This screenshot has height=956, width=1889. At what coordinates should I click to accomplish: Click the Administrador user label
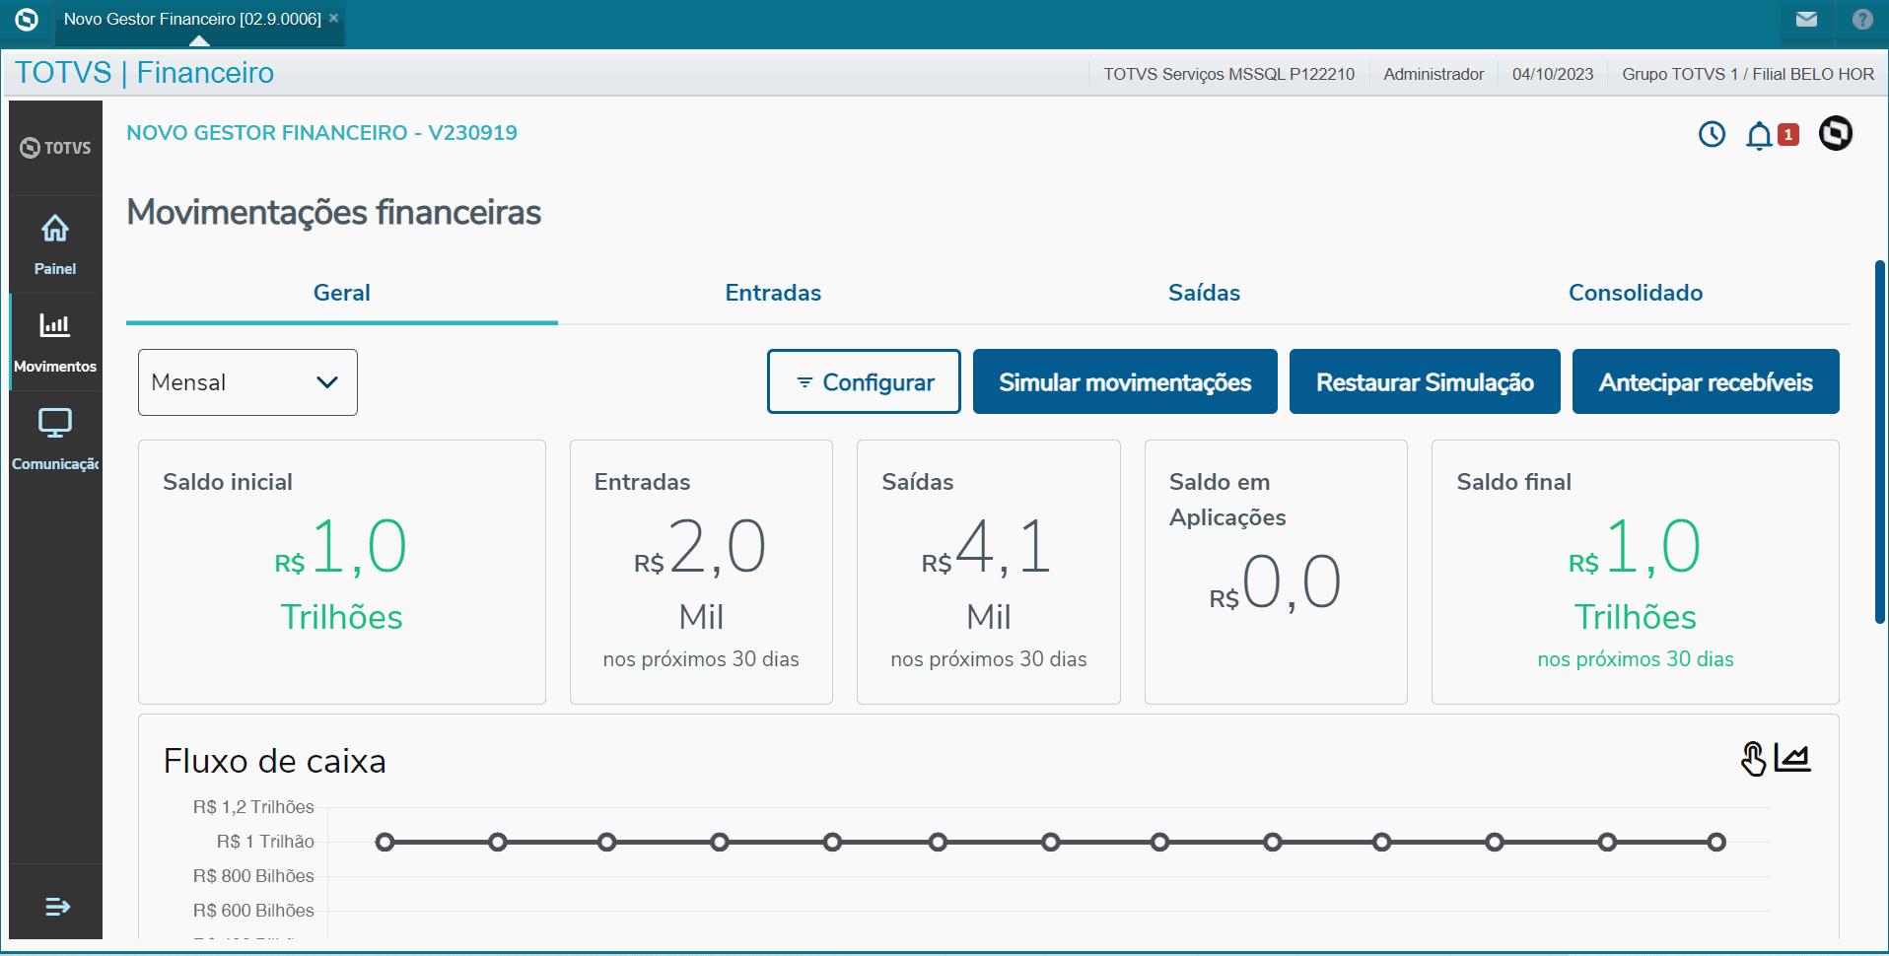tap(1434, 74)
